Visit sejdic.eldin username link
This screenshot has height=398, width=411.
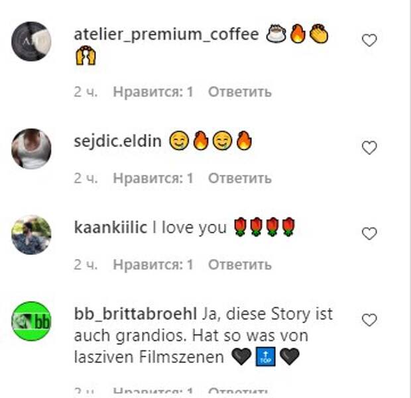point(118,142)
